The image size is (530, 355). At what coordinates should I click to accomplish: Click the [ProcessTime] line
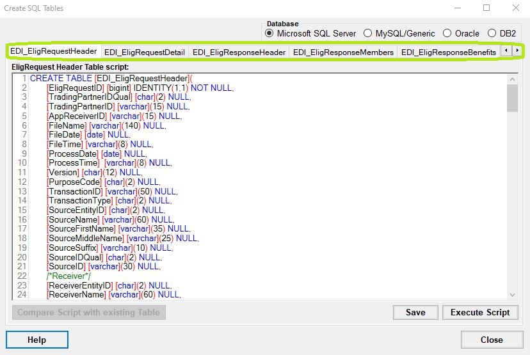[109, 163]
